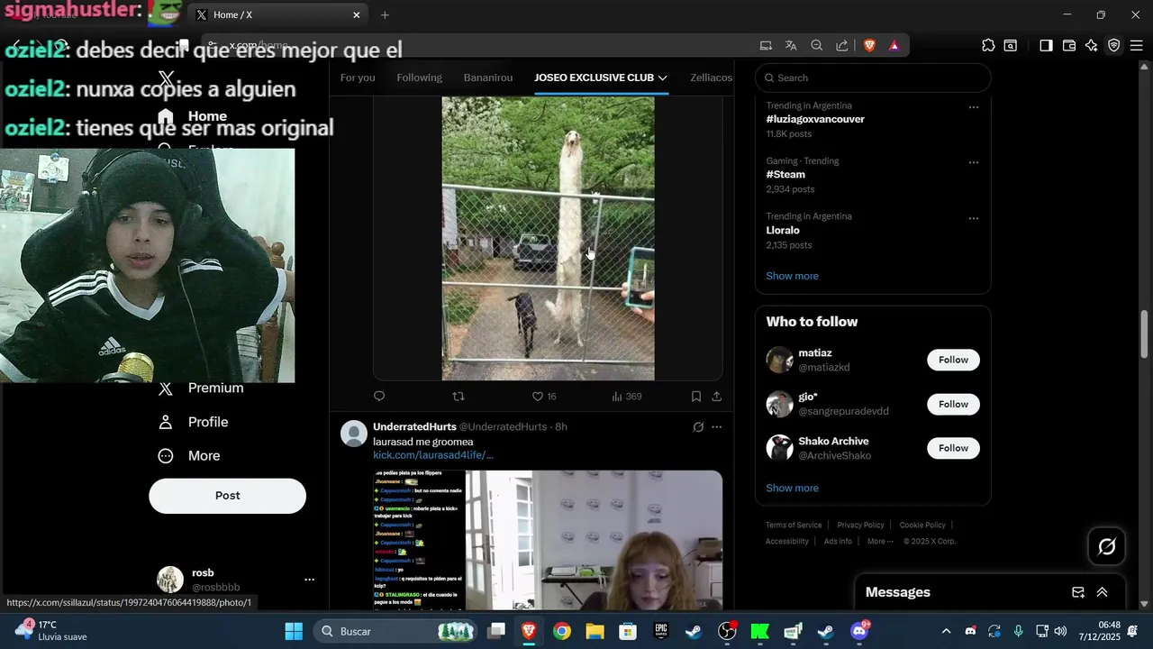Screen dimensions: 1153x649
Task: Close the Home / X tab
Action: (356, 14)
